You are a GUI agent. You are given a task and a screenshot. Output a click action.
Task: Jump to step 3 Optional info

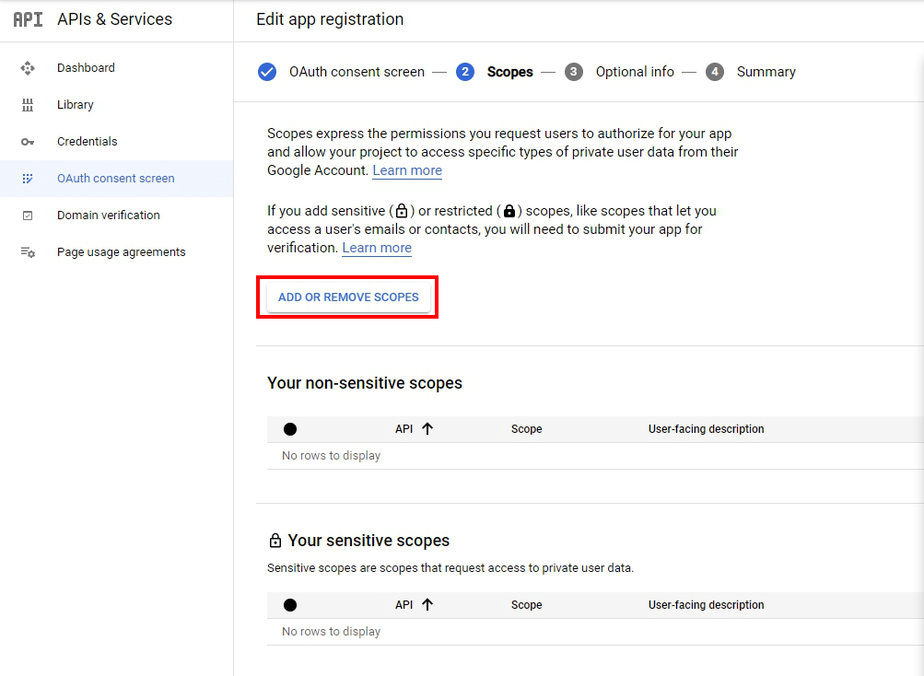point(634,72)
